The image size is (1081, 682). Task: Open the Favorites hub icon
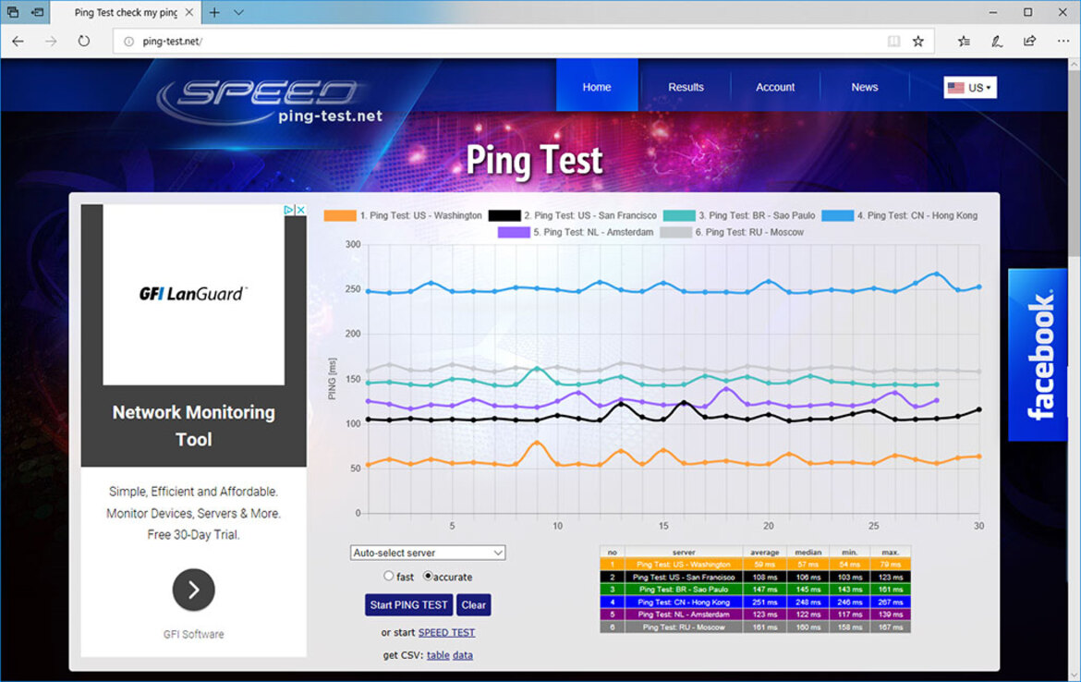coord(964,42)
